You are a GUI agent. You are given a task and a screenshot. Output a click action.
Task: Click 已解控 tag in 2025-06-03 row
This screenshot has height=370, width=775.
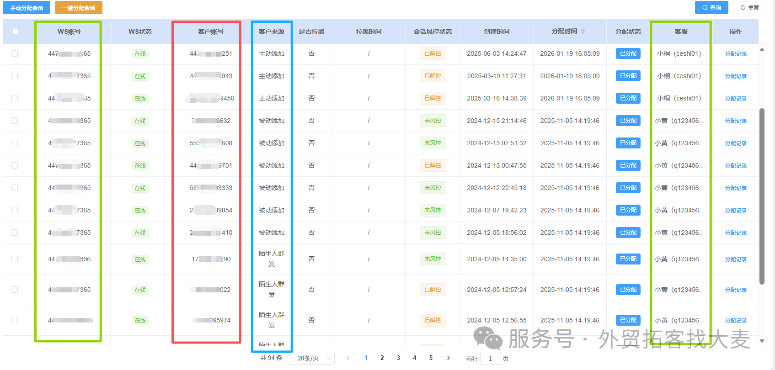[x=433, y=53]
